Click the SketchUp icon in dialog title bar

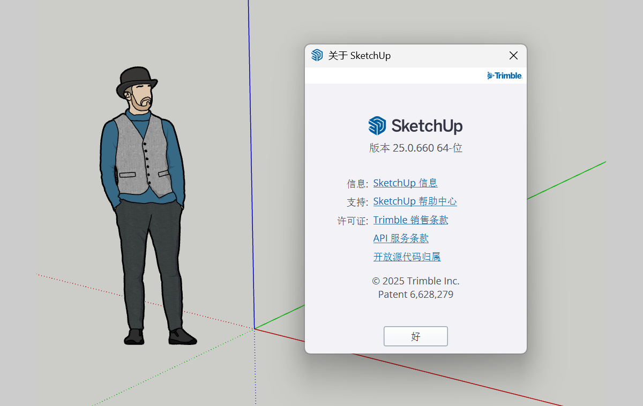click(x=317, y=55)
